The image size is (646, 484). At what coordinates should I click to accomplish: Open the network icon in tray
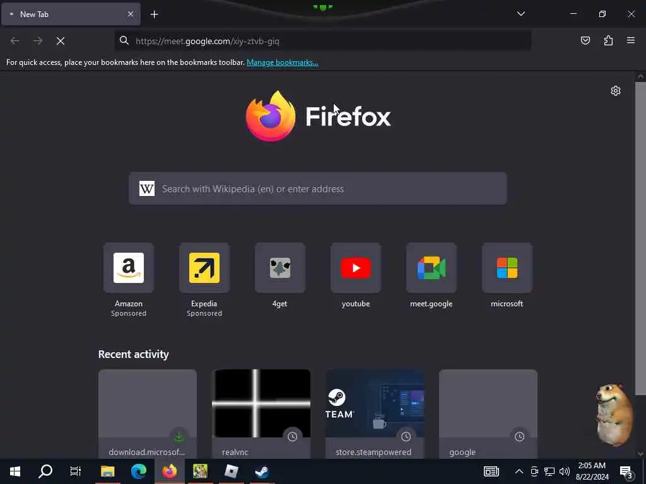[549, 471]
